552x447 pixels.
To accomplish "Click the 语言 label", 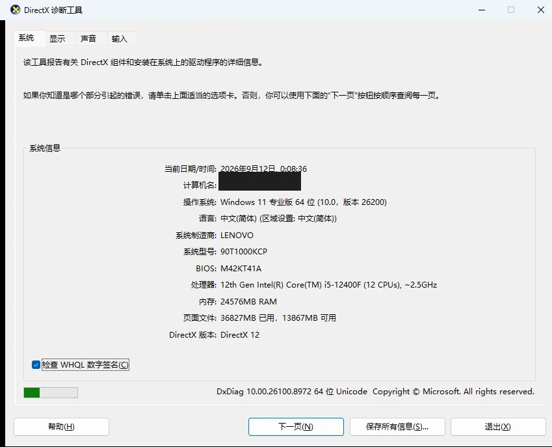I will point(207,219).
